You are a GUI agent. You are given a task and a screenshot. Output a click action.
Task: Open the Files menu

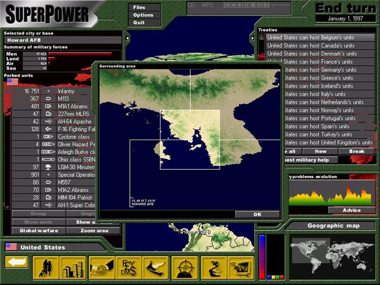pos(140,7)
